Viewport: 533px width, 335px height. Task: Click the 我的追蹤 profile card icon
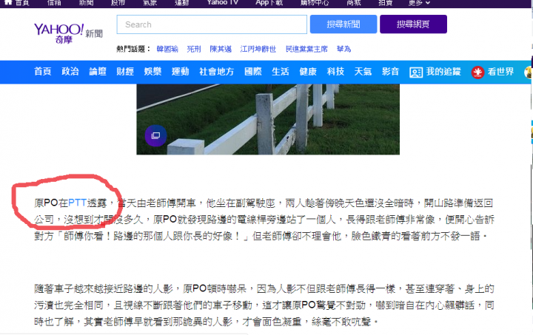[x=416, y=72]
